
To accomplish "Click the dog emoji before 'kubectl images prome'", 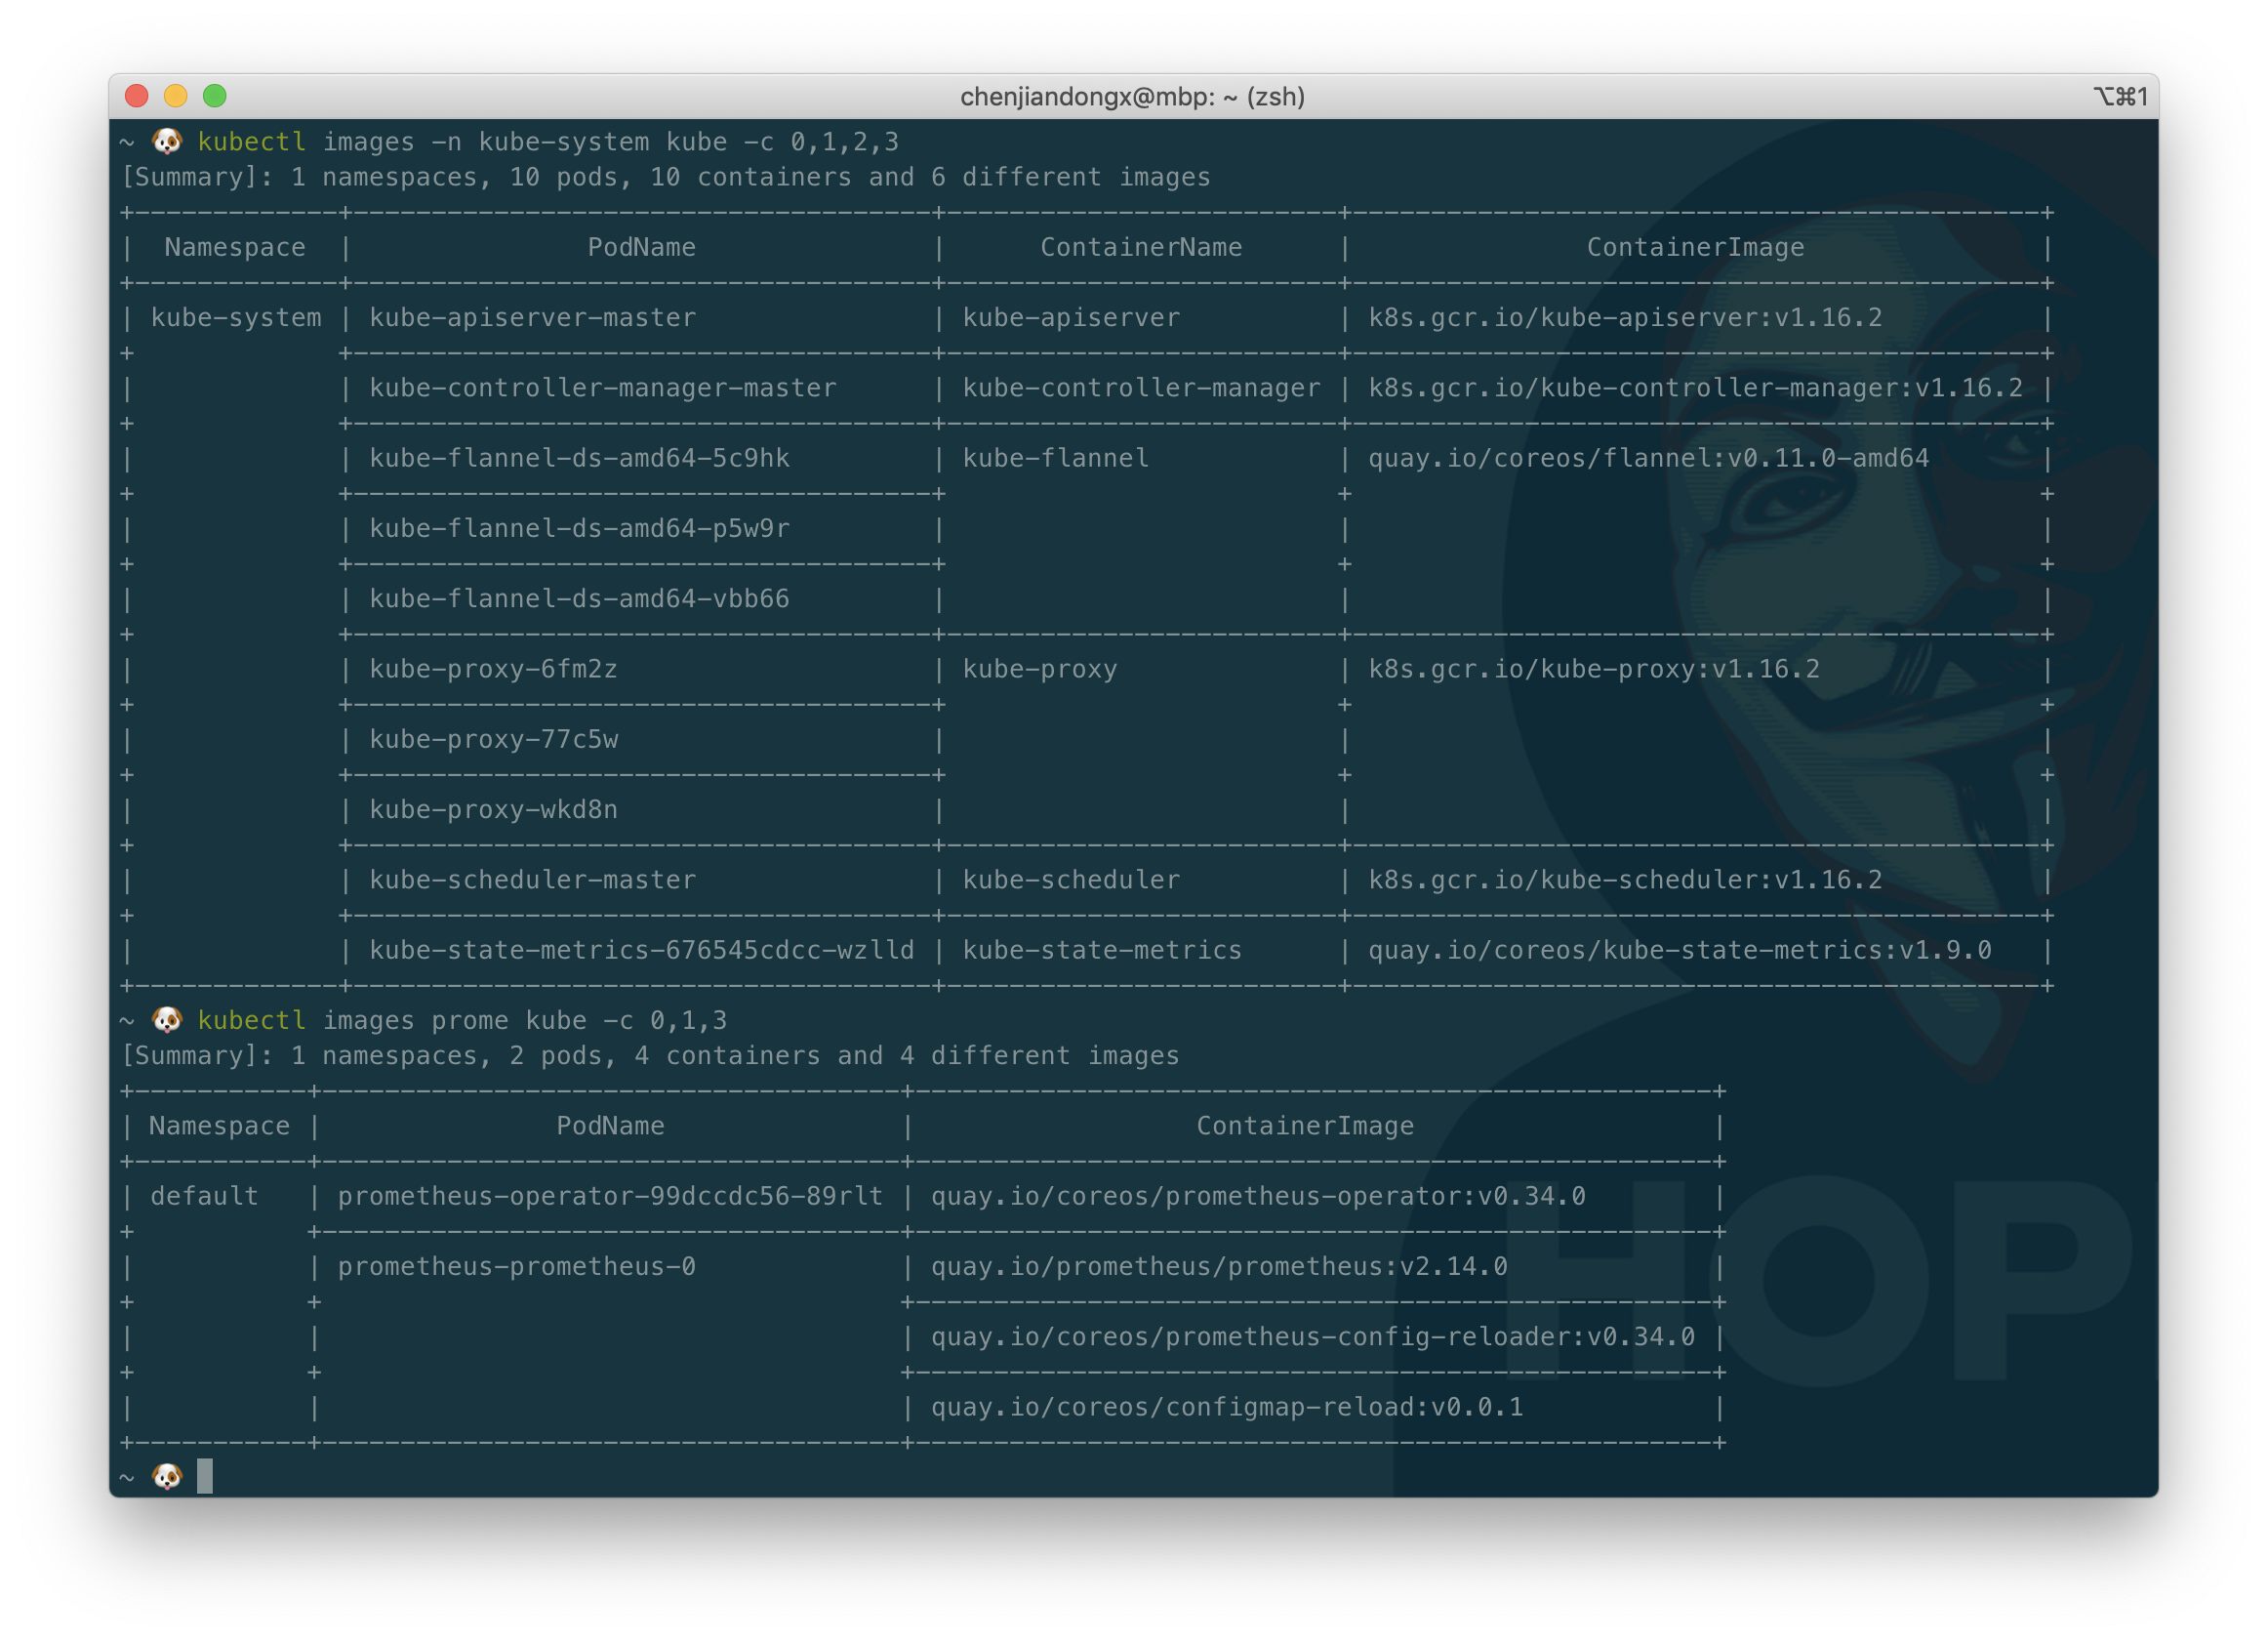I will [167, 1019].
